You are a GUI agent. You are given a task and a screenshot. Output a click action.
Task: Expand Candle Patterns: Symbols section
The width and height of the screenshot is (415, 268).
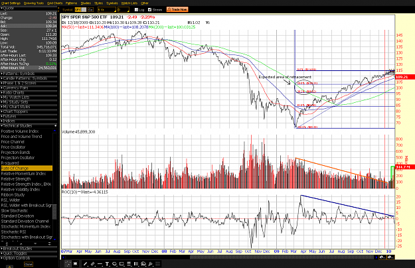(x=29, y=78)
